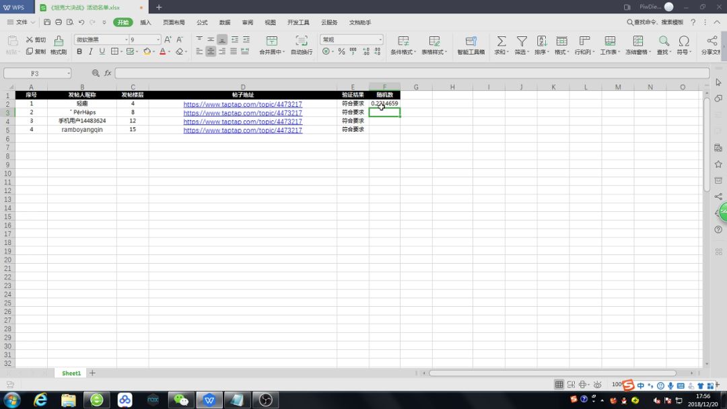Viewport: 727px width, 409px height.
Task: Click the Merge and Center (合并居中) icon
Action: tap(272, 41)
